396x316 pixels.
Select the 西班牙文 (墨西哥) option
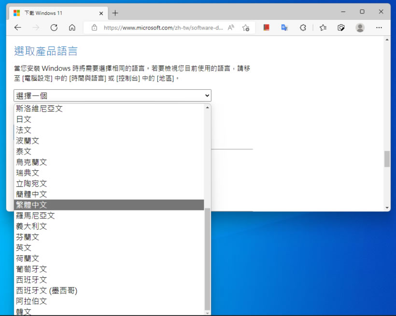(109, 290)
